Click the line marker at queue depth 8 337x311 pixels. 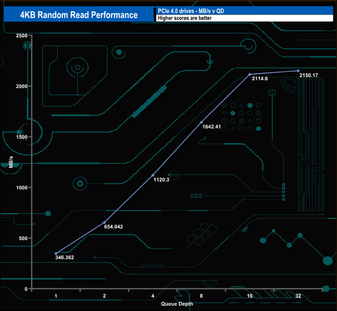202,122
